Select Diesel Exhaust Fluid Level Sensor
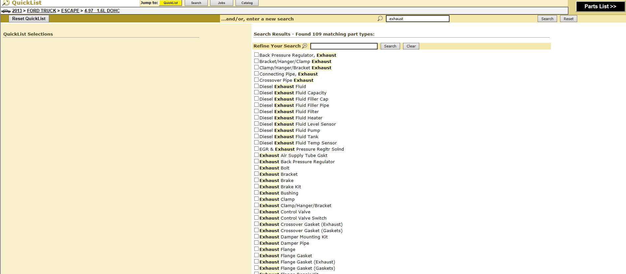The width and height of the screenshot is (626, 274). [256, 124]
